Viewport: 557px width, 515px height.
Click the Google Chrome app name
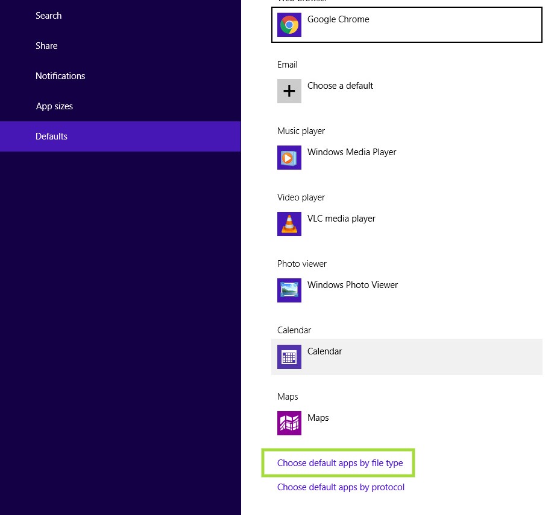point(338,19)
